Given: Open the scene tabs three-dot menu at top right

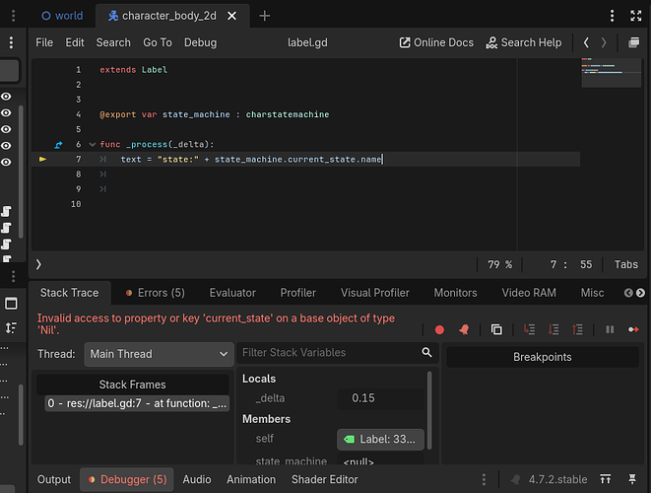Looking at the screenshot, I should click(612, 16).
